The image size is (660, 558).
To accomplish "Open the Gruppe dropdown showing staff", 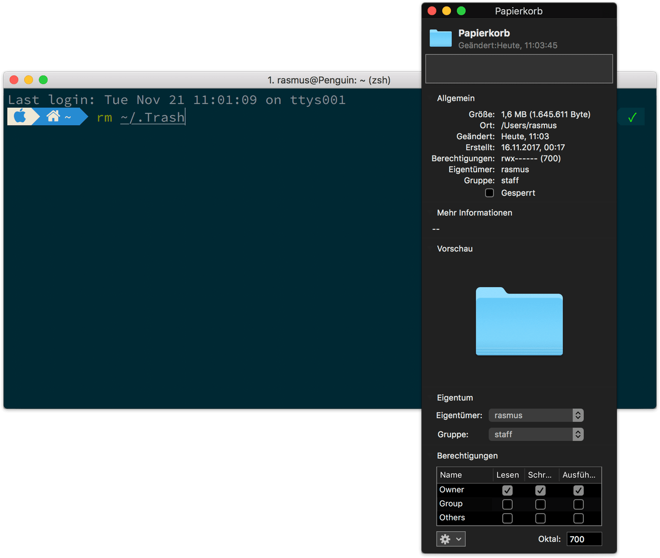I will click(536, 434).
